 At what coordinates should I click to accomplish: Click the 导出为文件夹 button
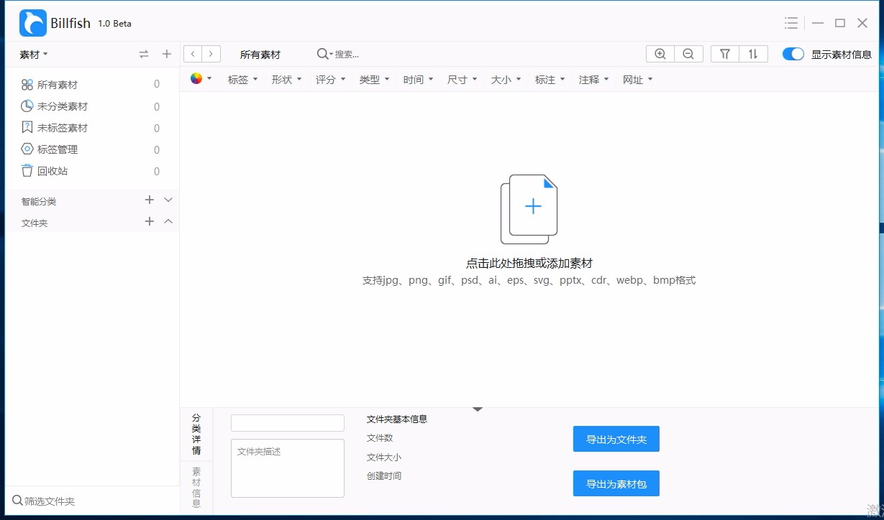[616, 439]
